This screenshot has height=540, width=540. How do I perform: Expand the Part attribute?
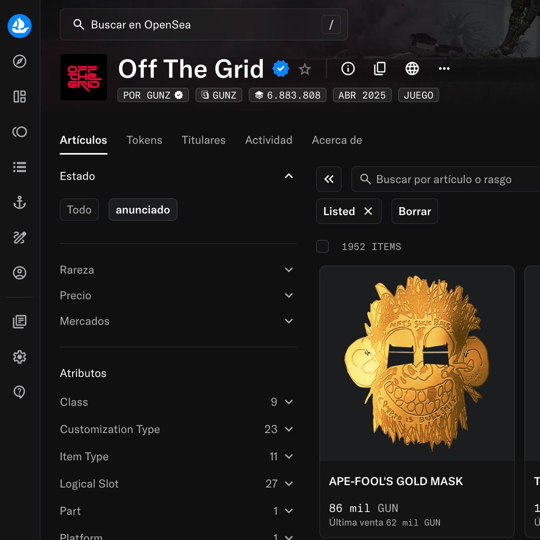coord(178,511)
